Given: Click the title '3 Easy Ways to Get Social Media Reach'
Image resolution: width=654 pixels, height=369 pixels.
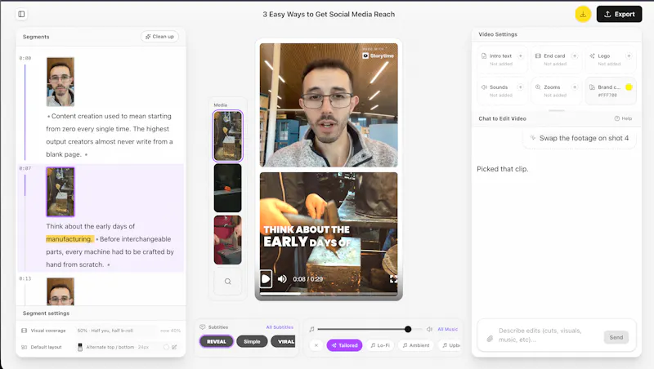Looking at the screenshot, I should 329,14.
